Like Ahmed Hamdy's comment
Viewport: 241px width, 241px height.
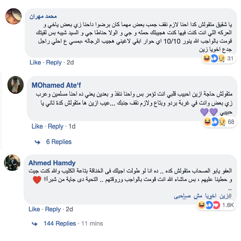pyautogui.click(x=34, y=209)
